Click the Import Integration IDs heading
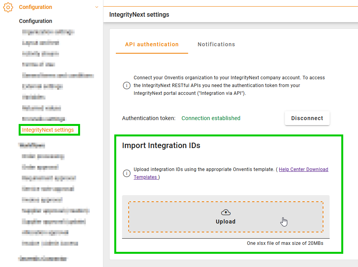 point(161,145)
